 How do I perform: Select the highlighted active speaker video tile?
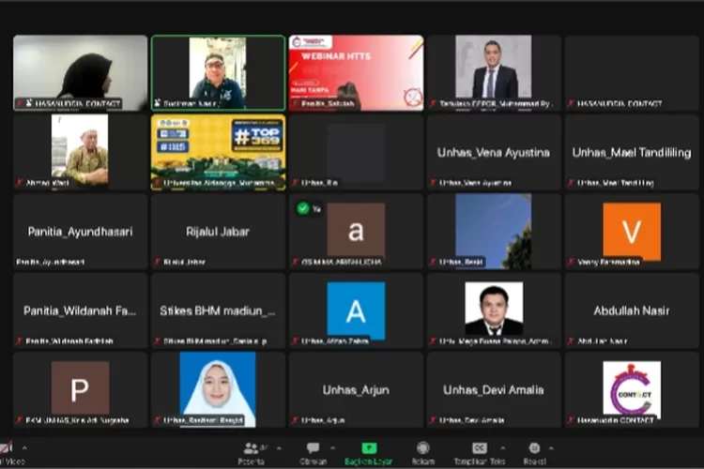tap(218, 72)
